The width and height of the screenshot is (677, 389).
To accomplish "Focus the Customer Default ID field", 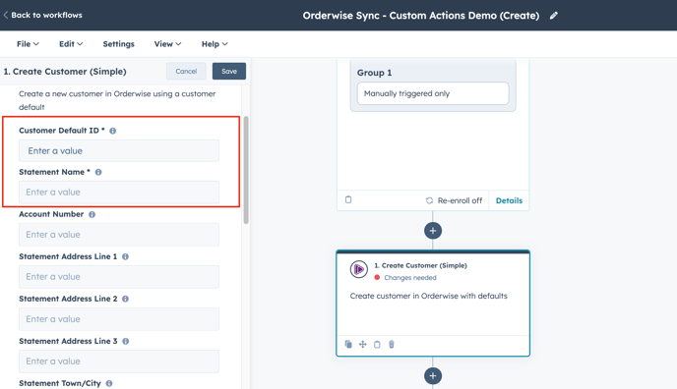I will coord(119,150).
